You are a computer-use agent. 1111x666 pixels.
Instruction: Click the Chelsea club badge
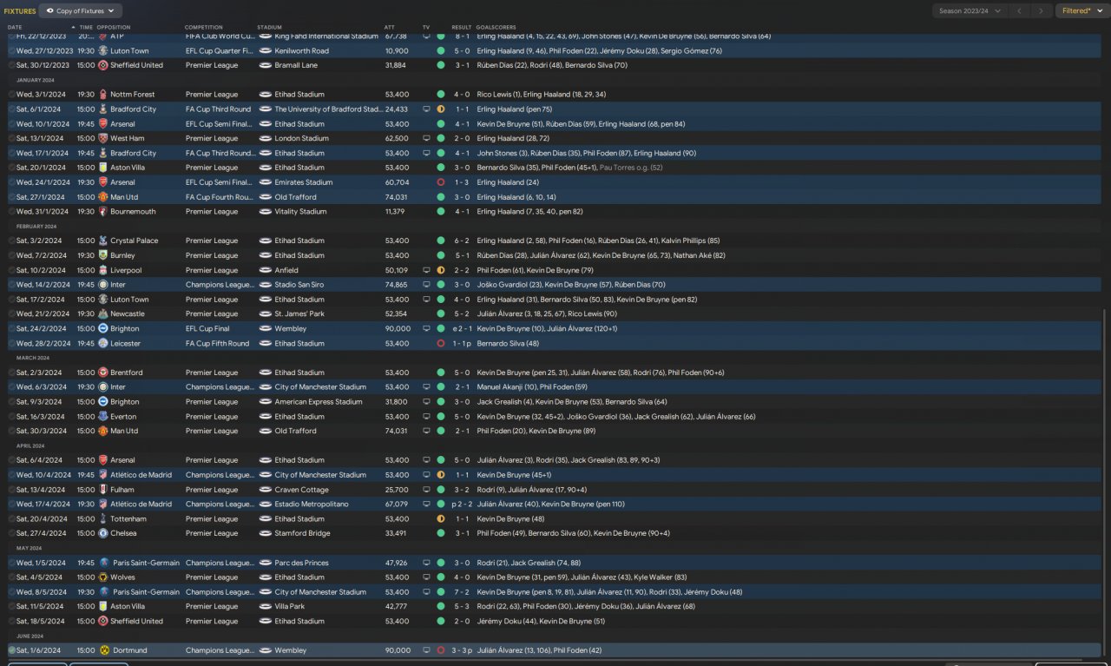tap(103, 534)
